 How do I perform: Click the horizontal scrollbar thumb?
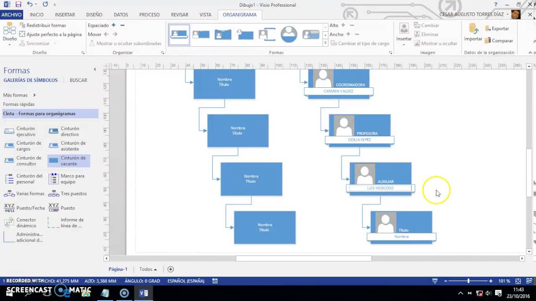pos(304,258)
